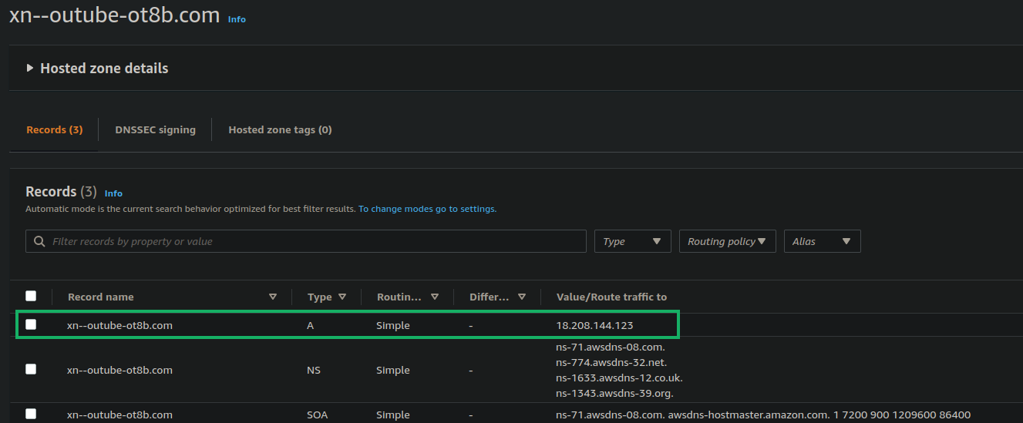Viewport: 1023px width, 423px height.
Task: Click Info link next to domain title
Action: (237, 19)
